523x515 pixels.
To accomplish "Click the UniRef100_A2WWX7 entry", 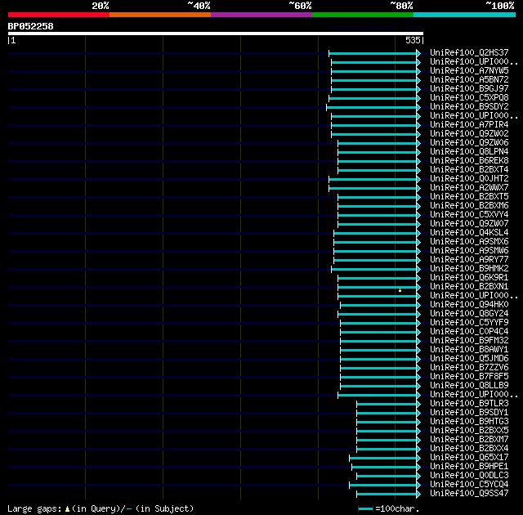I will point(469,188).
